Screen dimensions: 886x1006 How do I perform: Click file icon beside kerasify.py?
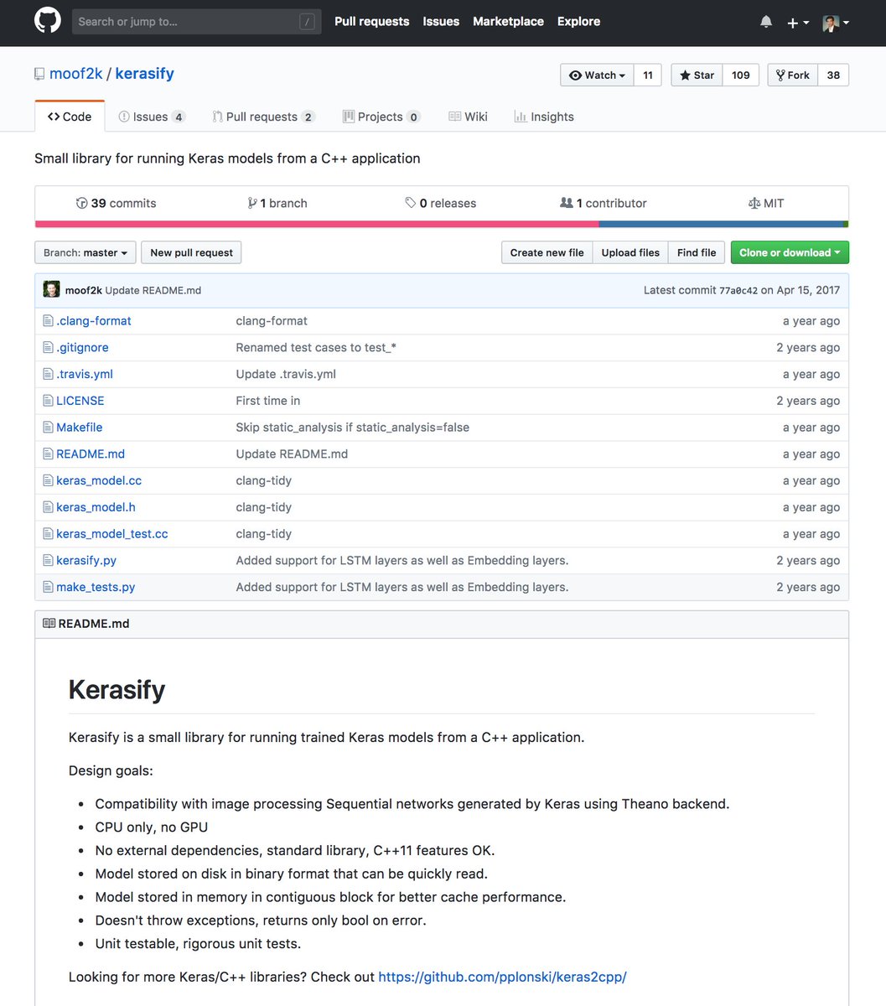pyautogui.click(x=49, y=560)
